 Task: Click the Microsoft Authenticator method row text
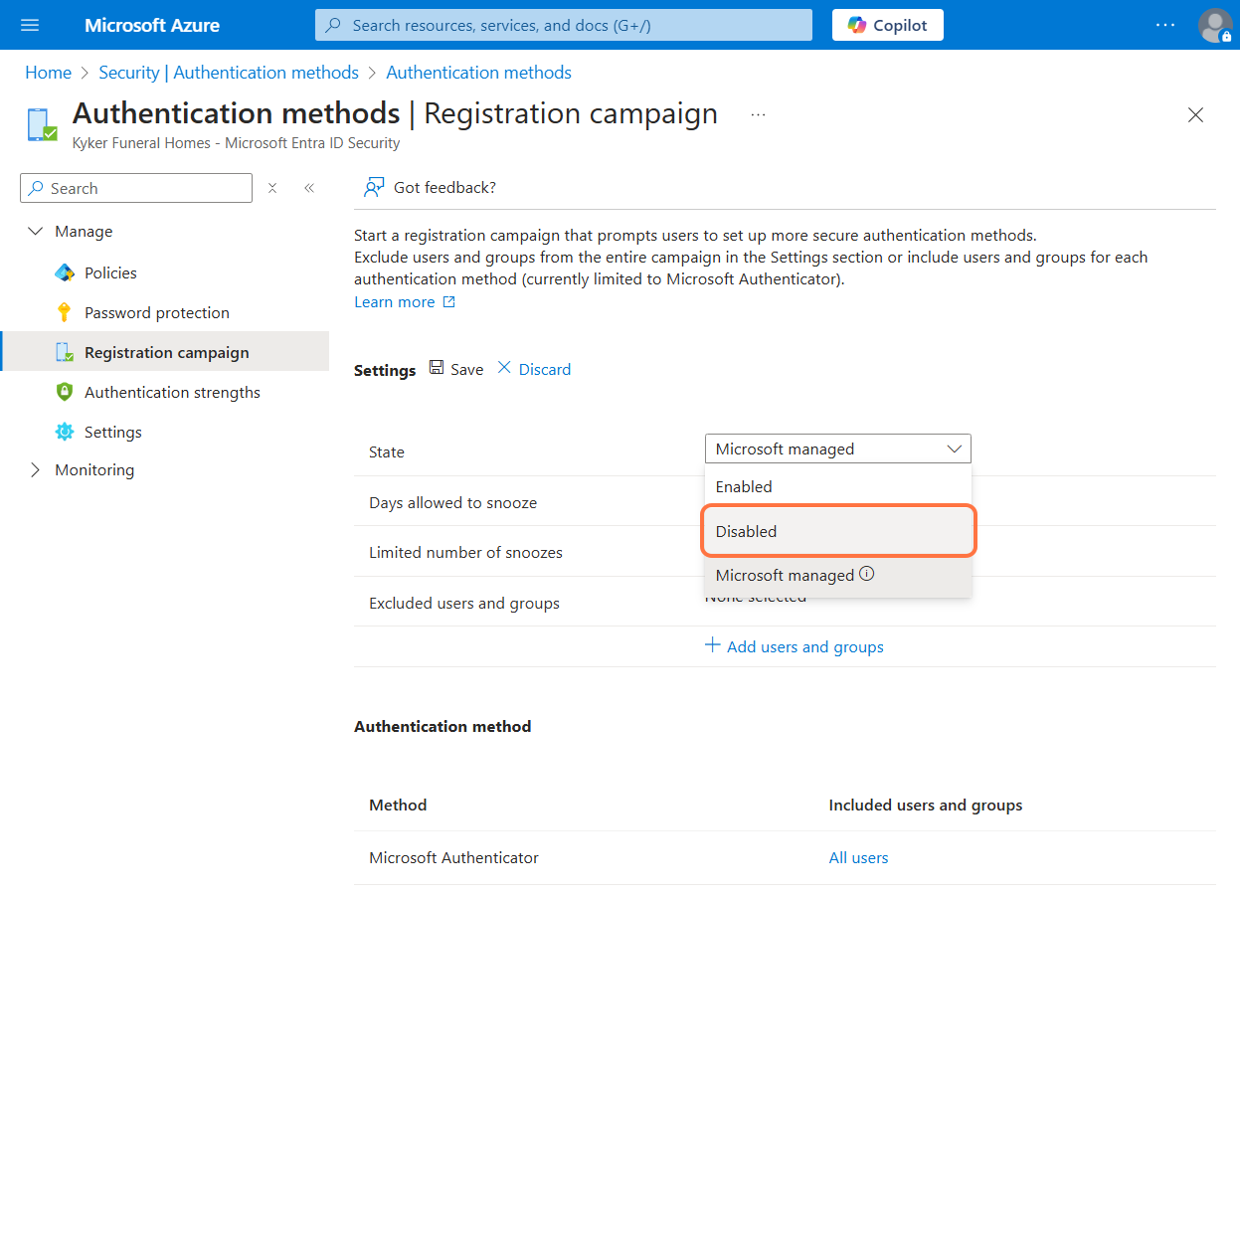click(x=453, y=857)
